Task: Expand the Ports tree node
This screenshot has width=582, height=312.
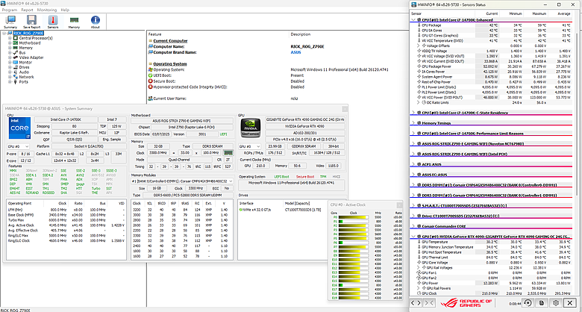Action: coord(10,81)
